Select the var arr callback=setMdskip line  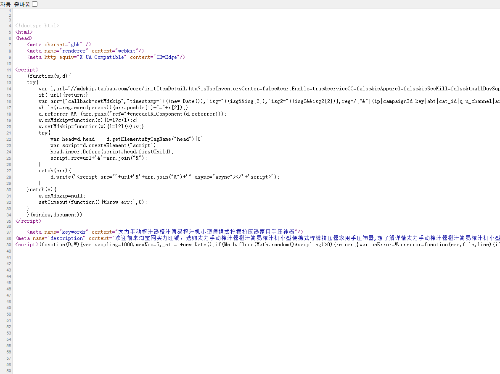pos(269,101)
